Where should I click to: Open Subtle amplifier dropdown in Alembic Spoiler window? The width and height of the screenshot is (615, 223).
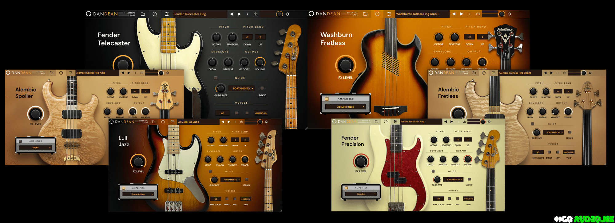coord(35,148)
